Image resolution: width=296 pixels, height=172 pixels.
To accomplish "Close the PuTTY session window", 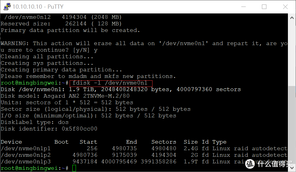I will pos(286,7).
